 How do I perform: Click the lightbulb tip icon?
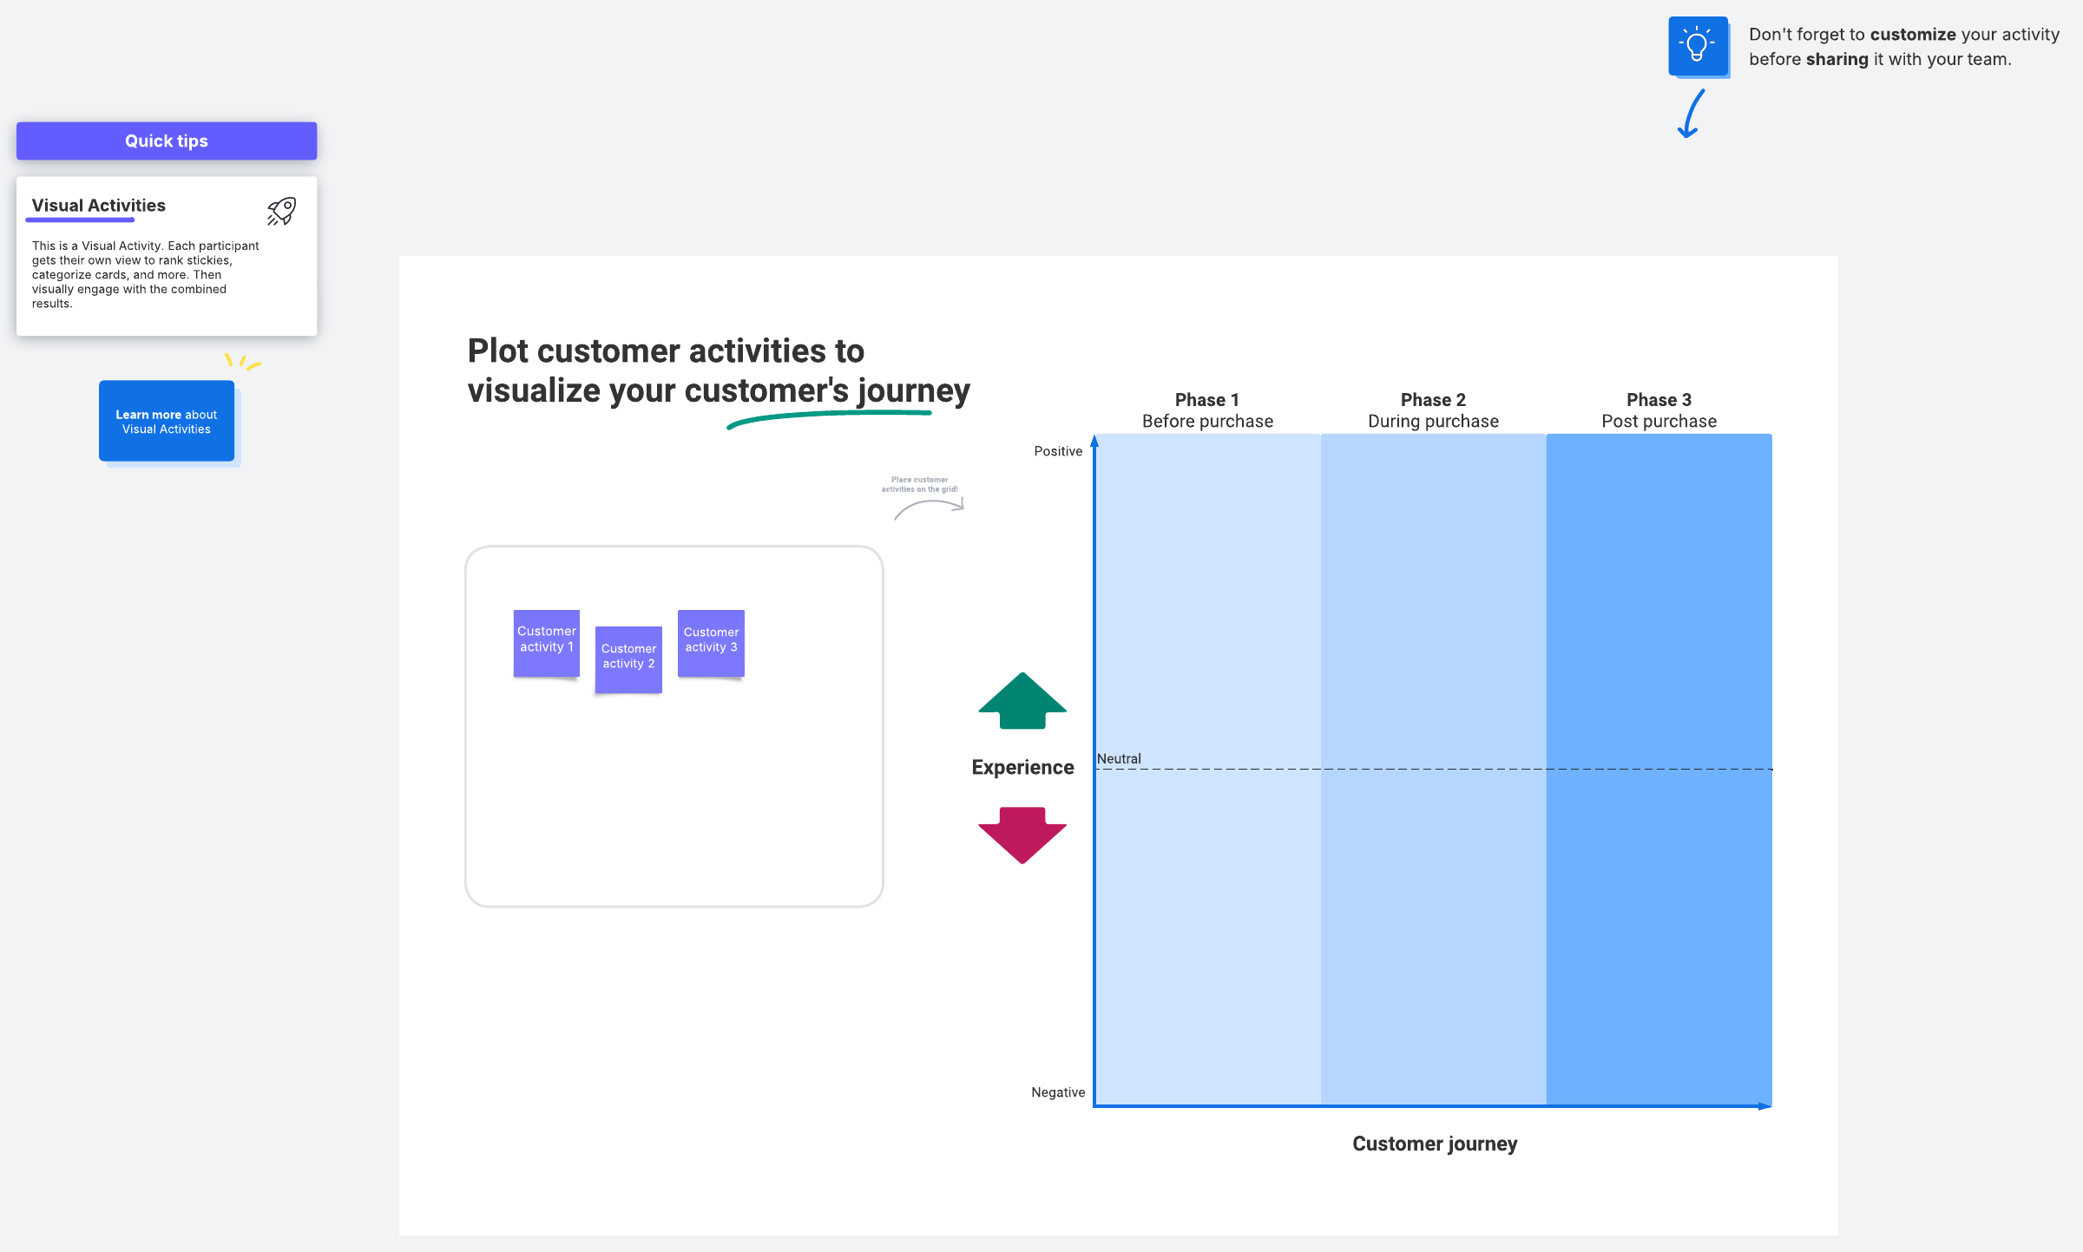pos(1697,46)
